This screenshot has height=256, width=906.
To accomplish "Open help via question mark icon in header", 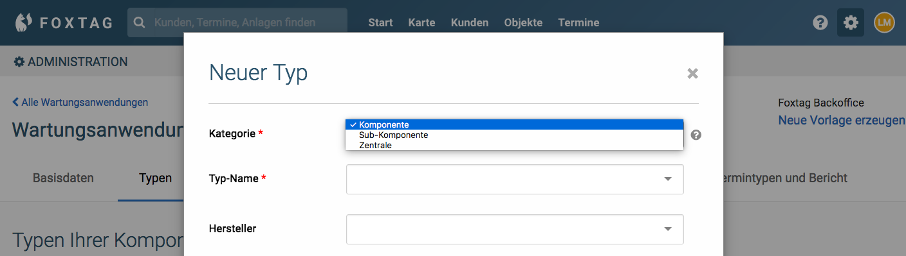I will click(x=820, y=23).
